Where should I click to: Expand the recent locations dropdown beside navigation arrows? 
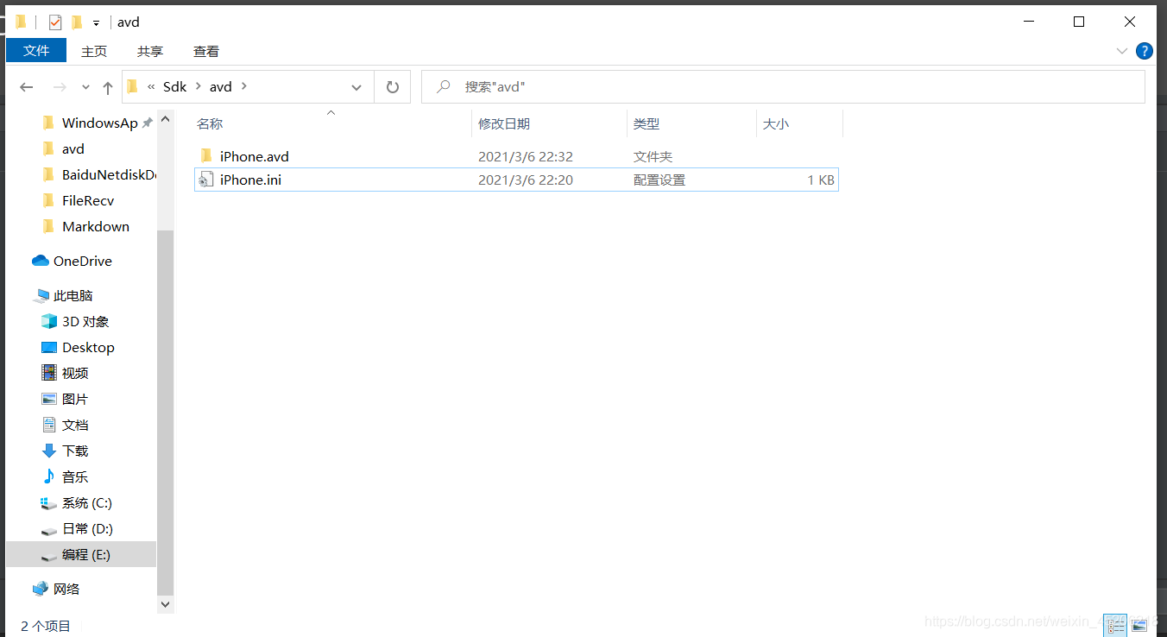point(85,86)
